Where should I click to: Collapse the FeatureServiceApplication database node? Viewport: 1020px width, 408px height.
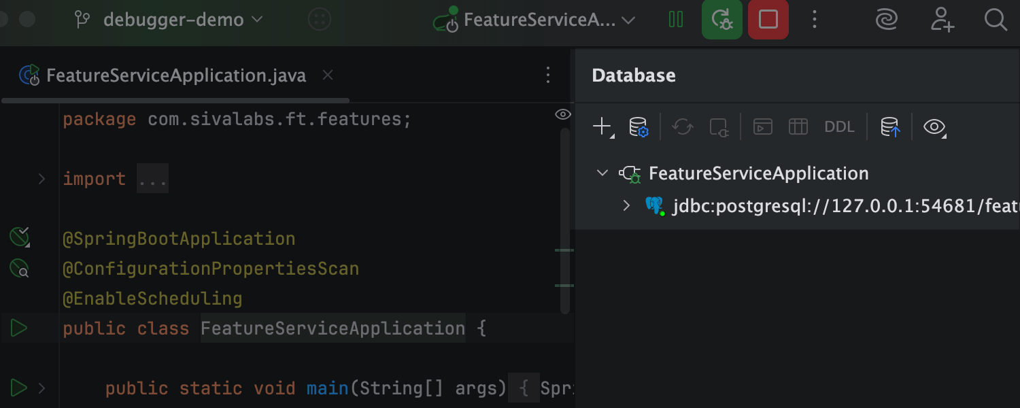coord(601,173)
